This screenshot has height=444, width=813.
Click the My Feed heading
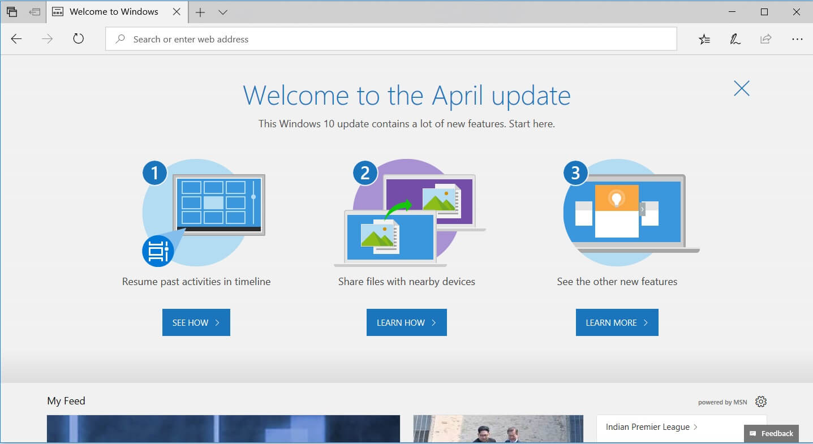tap(66, 401)
